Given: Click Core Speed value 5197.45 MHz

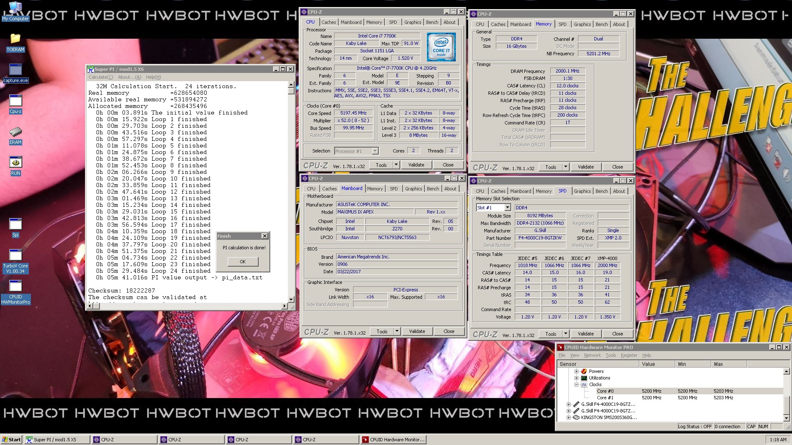Looking at the screenshot, I should (x=353, y=113).
